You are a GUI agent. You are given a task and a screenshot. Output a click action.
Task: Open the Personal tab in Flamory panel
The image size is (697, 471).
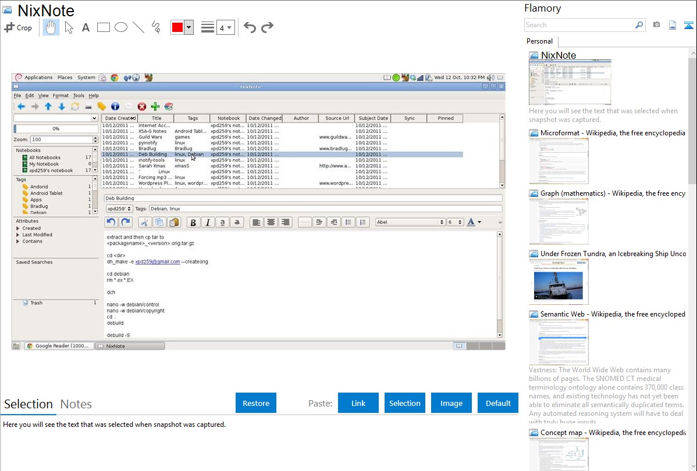tap(539, 41)
